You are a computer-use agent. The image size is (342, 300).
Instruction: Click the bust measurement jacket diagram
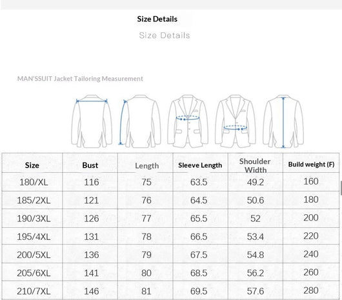point(188,121)
